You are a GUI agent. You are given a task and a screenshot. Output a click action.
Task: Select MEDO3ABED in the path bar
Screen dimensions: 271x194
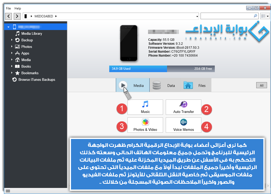point(44,16)
